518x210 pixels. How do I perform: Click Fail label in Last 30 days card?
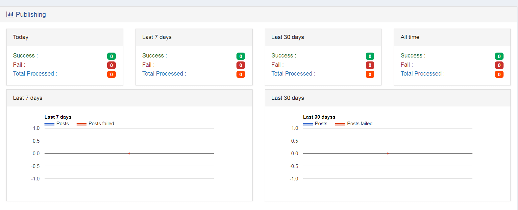[278, 65]
